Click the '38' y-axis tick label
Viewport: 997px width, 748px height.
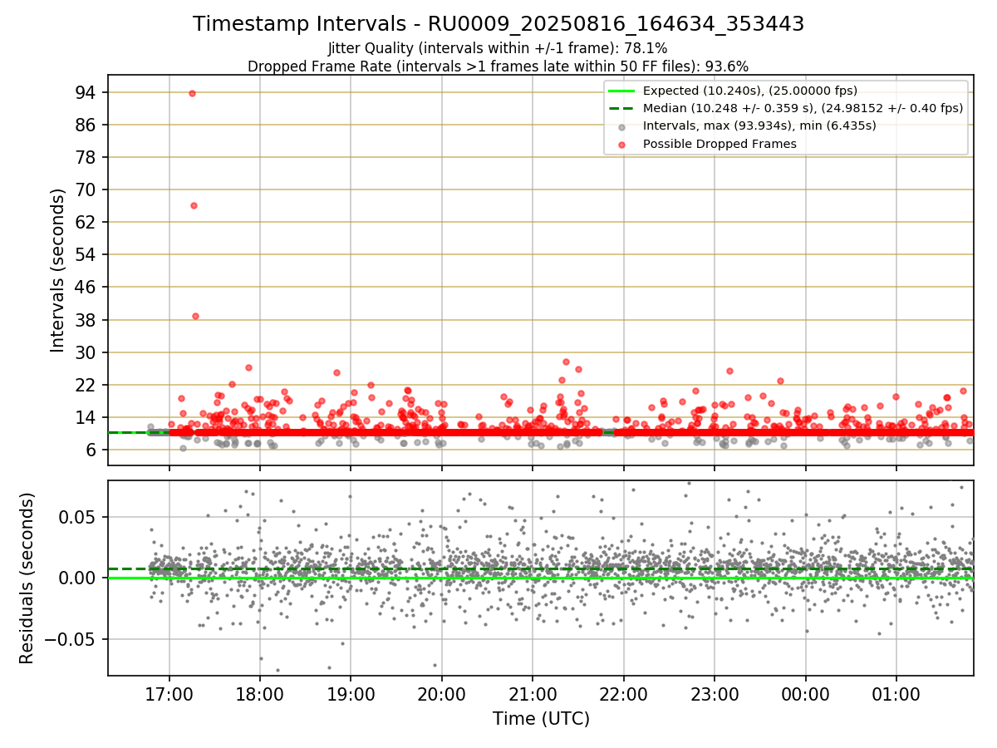86,320
